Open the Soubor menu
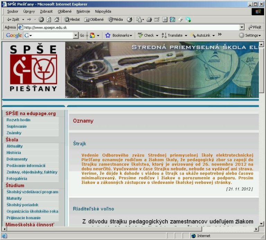This screenshot has height=240, width=266. pyautogui.click(x=12, y=11)
